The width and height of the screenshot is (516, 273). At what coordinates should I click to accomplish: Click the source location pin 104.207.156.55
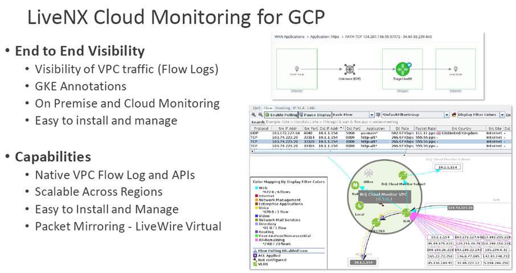(x=297, y=69)
